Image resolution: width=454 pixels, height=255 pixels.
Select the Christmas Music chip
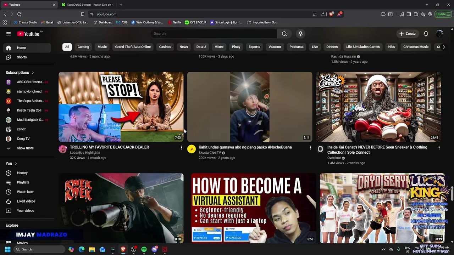click(x=416, y=47)
